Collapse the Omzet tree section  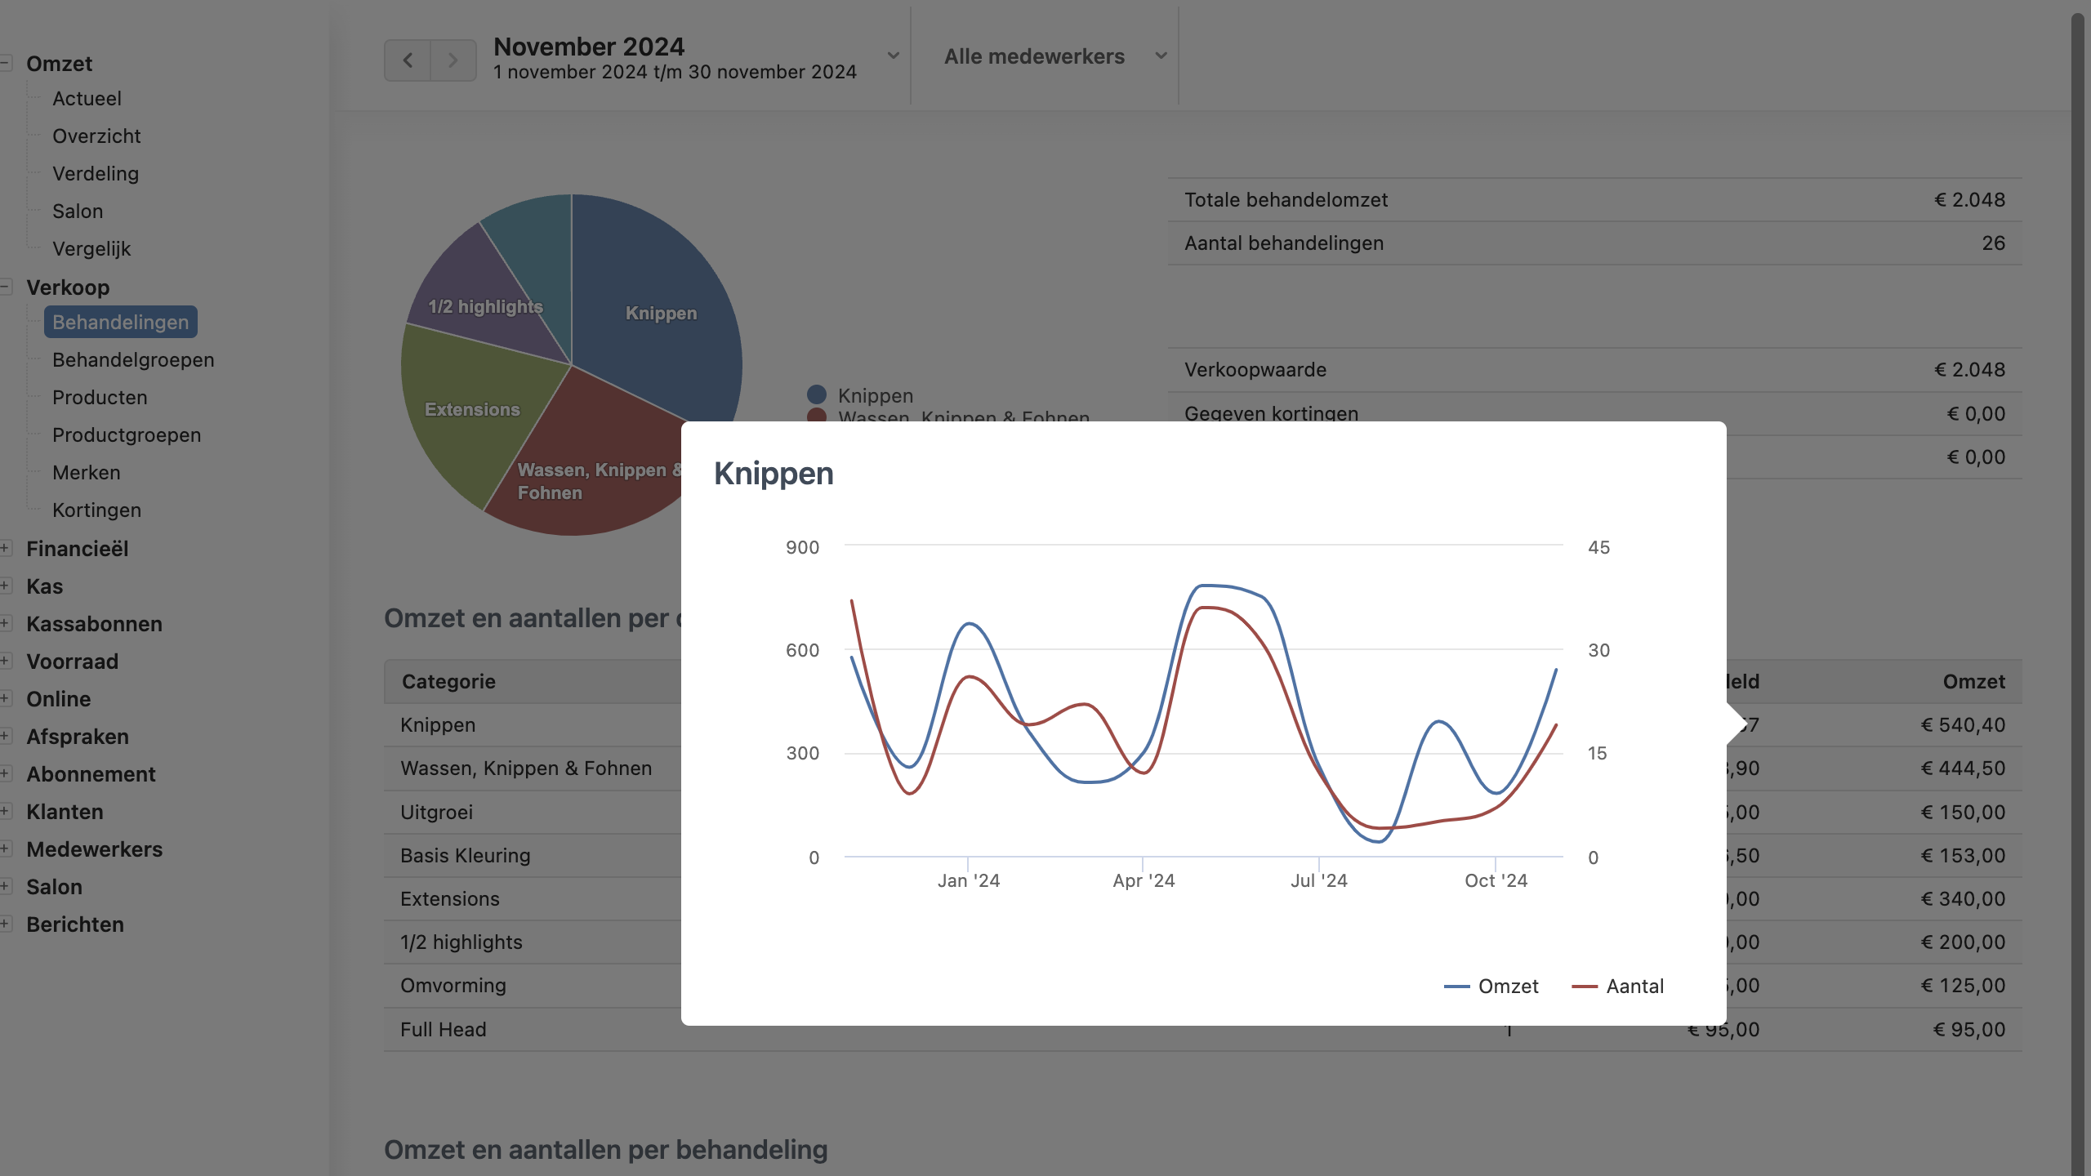click(x=6, y=63)
